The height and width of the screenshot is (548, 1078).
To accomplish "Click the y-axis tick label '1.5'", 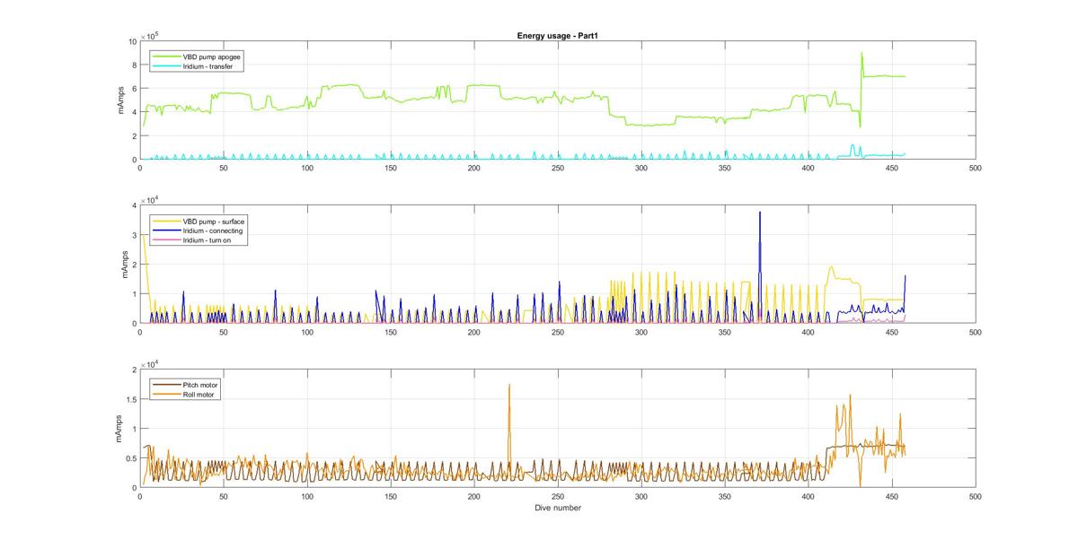I will [x=130, y=399].
